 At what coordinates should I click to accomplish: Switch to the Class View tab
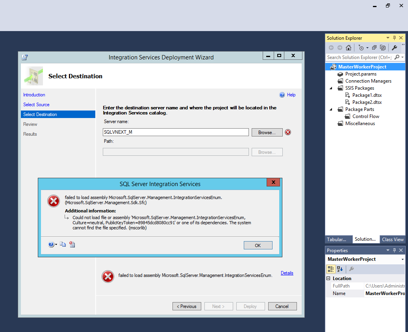pyautogui.click(x=393, y=240)
